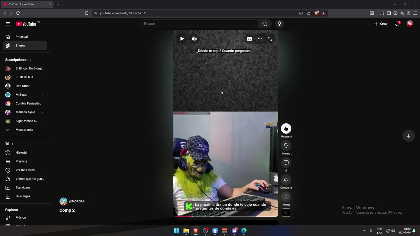Toggle closed captions on the Short
Viewport: 420px width, 236px height.
point(249,39)
